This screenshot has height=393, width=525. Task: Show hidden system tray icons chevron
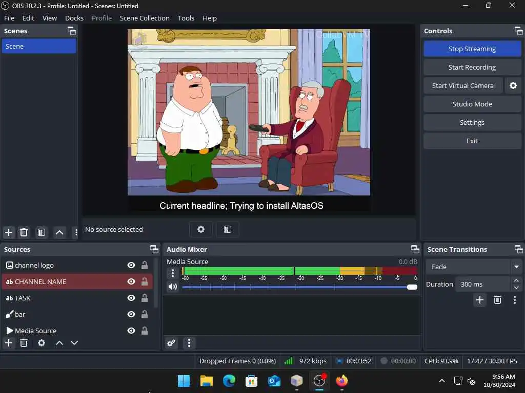[442, 381]
